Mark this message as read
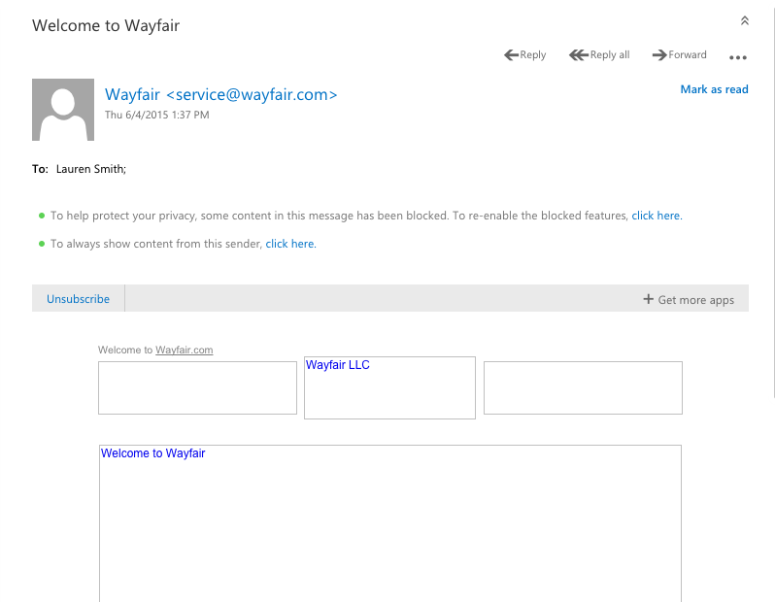 pos(714,89)
